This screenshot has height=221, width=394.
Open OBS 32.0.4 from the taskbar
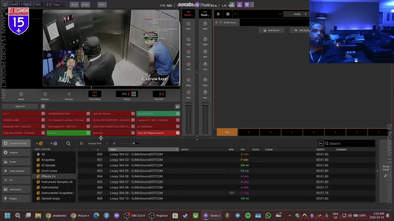(134, 215)
